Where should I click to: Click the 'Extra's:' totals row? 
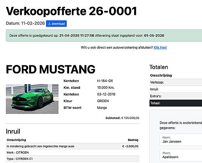(176, 96)
